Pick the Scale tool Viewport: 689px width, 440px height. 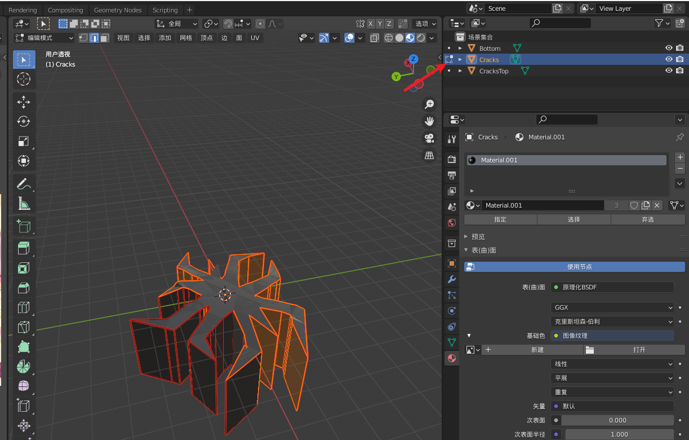[24, 141]
